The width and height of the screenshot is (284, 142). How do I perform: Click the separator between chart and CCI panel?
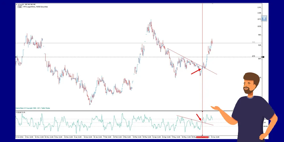click(x=114, y=111)
